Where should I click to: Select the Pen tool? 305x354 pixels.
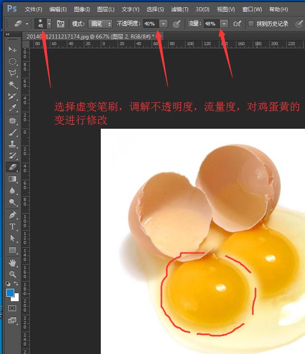(x=12, y=215)
